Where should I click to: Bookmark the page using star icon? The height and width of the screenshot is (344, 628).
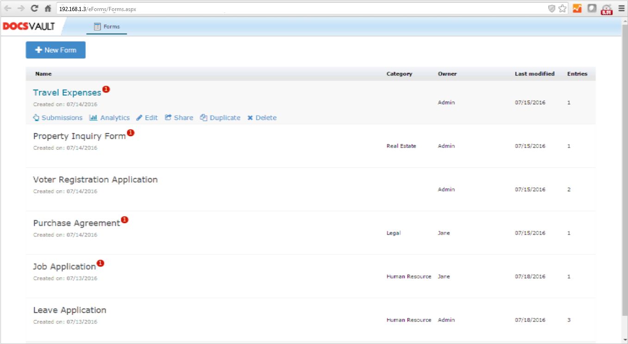(562, 8)
